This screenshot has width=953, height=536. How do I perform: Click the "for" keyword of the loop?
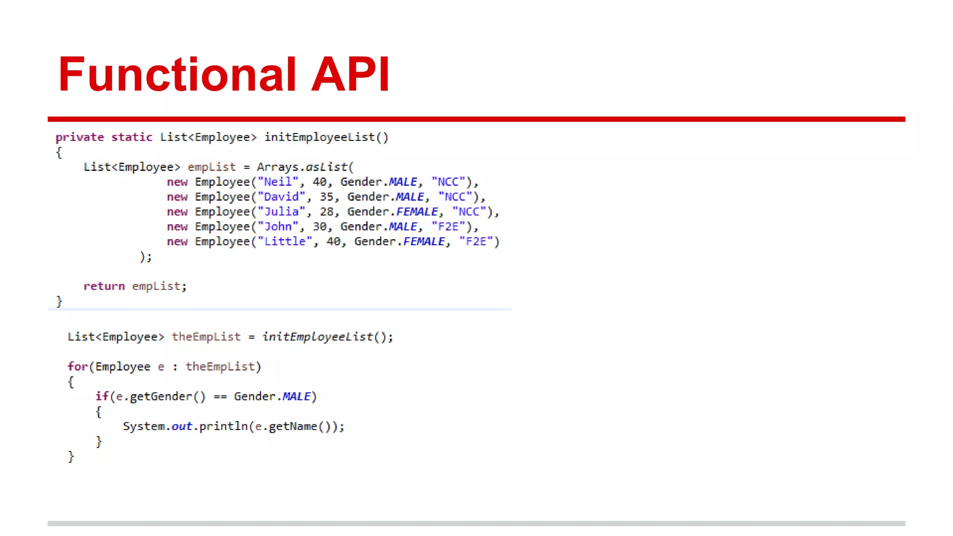(x=78, y=367)
